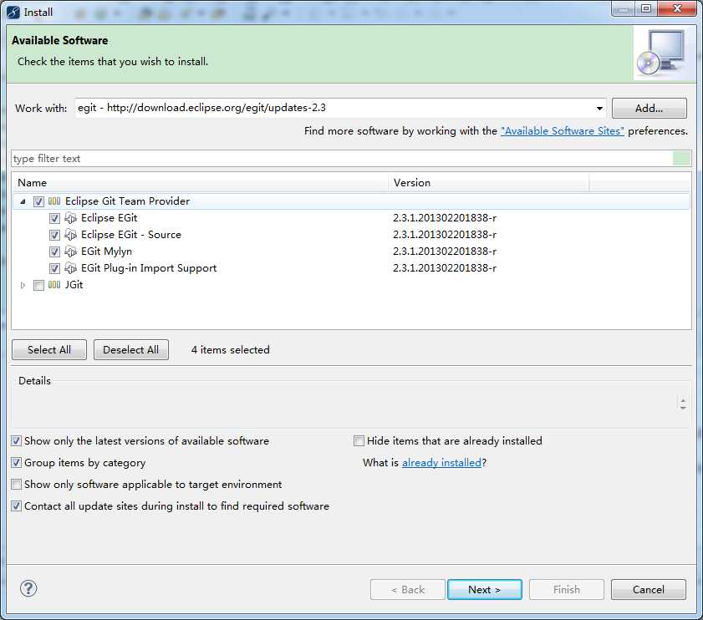Select the EGit Plug-in Import Support row label
The image size is (703, 620).
(149, 268)
